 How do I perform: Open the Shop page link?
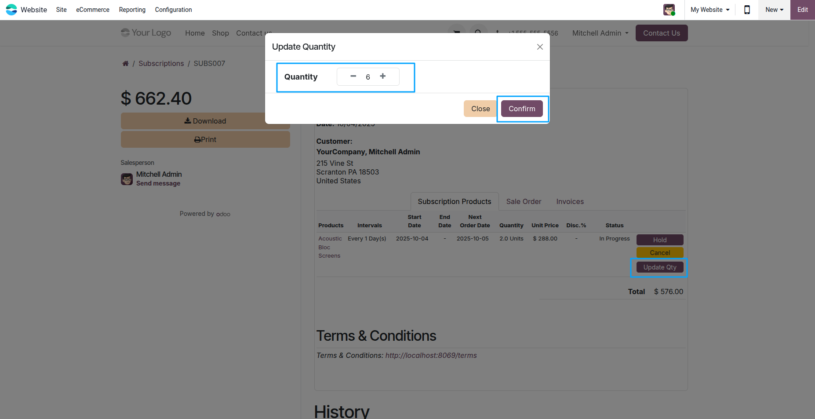[220, 33]
